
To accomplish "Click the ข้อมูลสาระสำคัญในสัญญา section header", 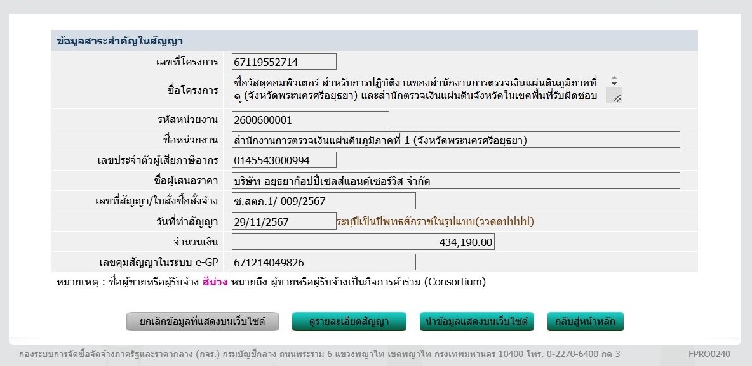I will tap(119, 41).
